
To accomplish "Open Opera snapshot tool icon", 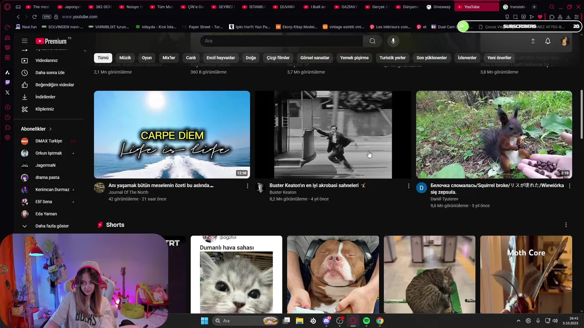I will pyautogui.click(x=515, y=17).
